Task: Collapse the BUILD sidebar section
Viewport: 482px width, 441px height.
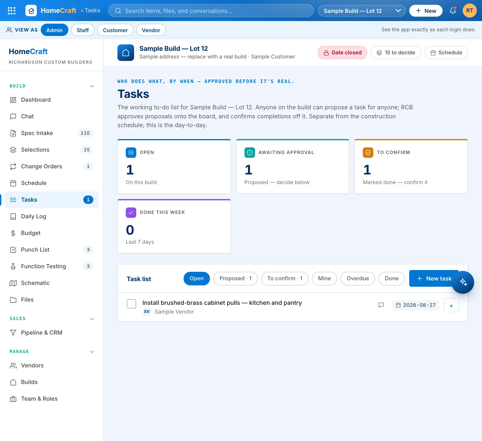Action: [x=92, y=86]
